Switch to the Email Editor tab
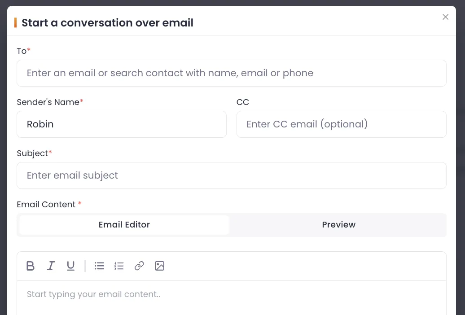465x315 pixels. 124,225
